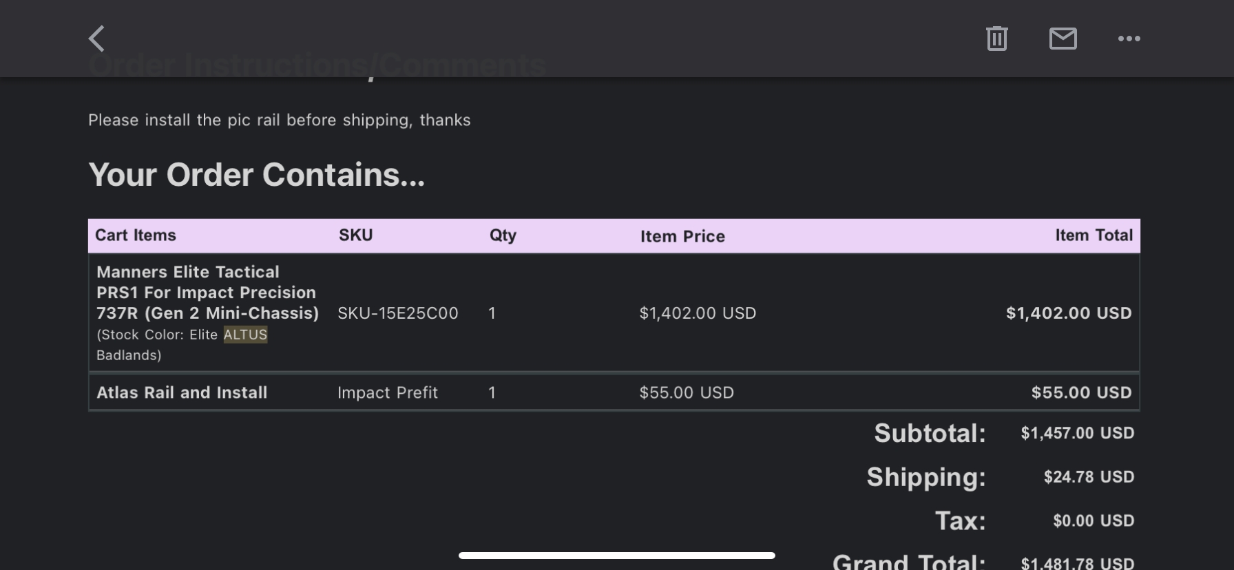This screenshot has width=1234, height=570.
Task: Click the Item Total column header
Action: tap(1094, 235)
